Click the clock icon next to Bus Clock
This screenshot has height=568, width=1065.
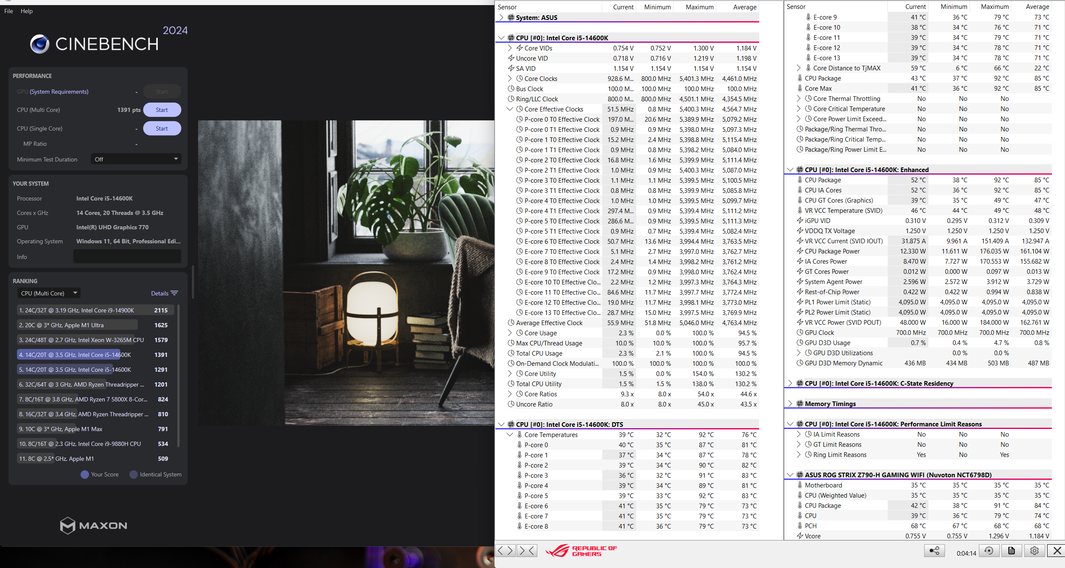click(x=511, y=89)
